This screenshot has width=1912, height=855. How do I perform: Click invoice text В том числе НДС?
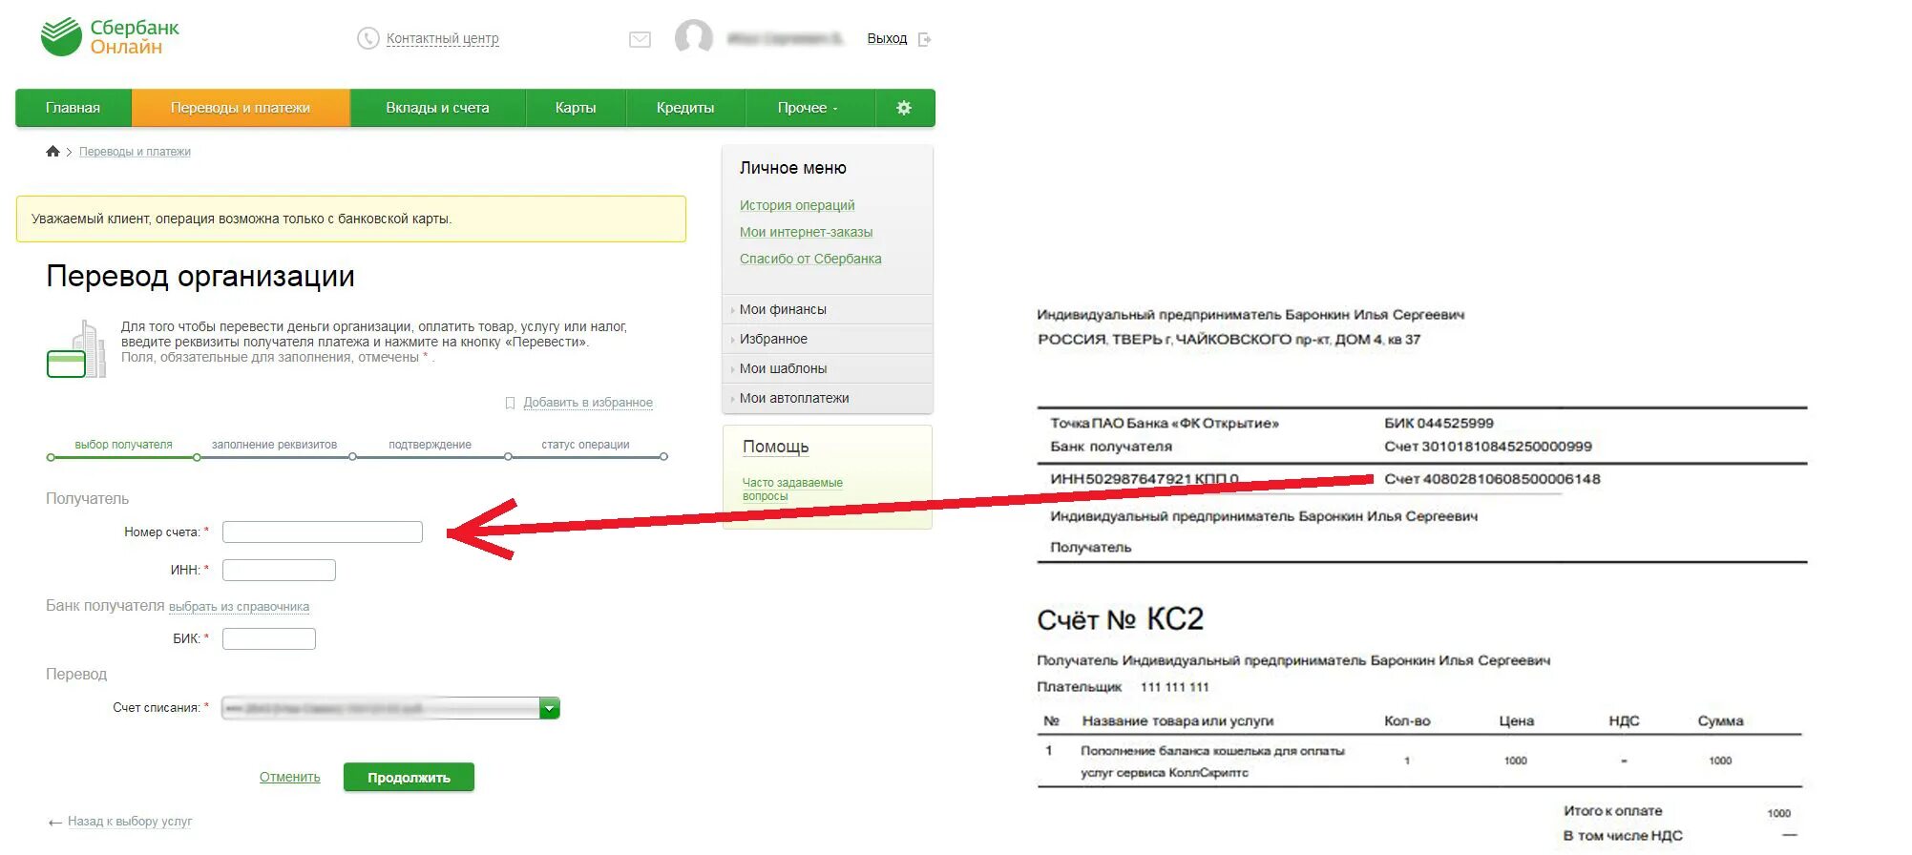1623,836
